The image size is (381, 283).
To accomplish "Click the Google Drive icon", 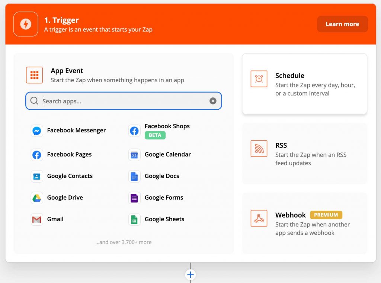I will [x=36, y=198].
